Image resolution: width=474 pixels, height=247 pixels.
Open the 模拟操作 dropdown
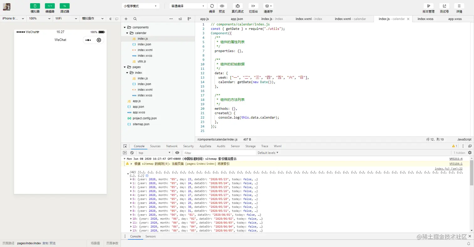(93, 18)
